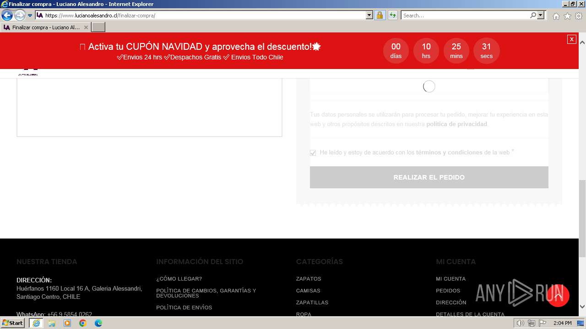Launch Edge from the taskbar
The width and height of the screenshot is (586, 329).
(x=98, y=323)
